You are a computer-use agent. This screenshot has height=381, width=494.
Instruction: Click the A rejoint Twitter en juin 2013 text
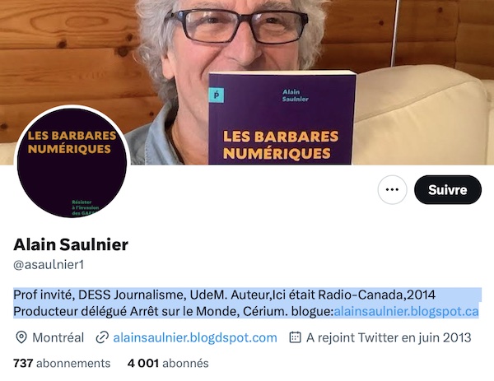[389, 337]
